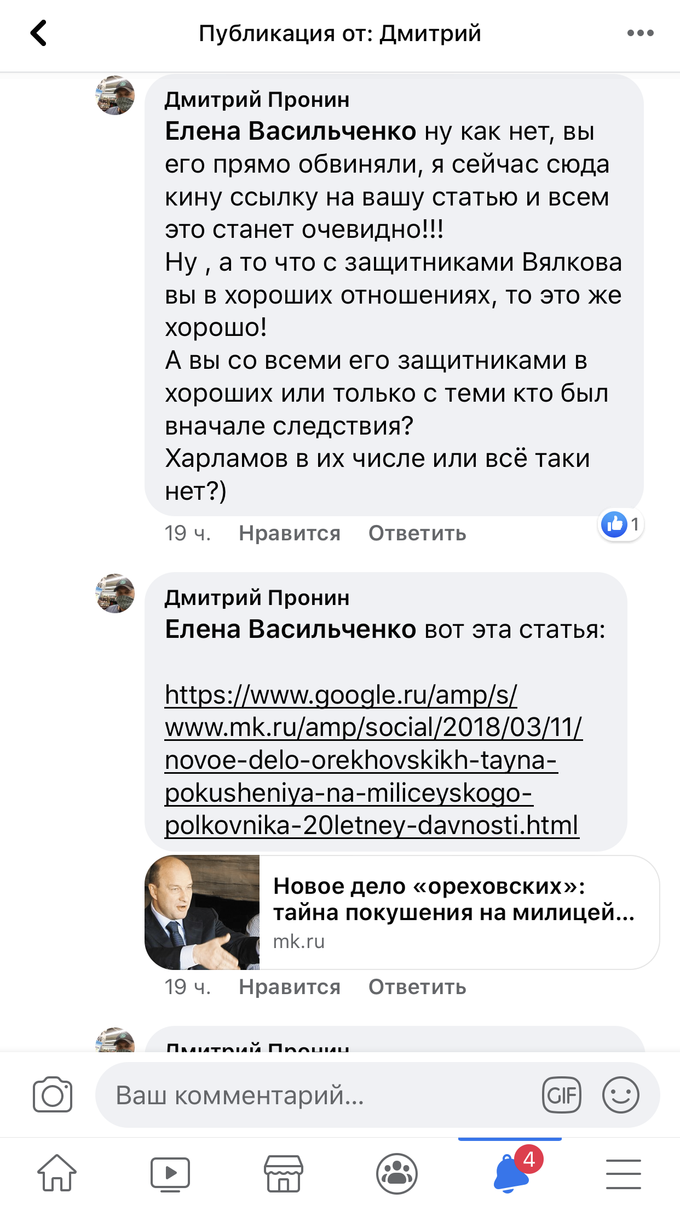Reply to the comment with mk.ru link
680x1210 pixels.
coord(417,987)
